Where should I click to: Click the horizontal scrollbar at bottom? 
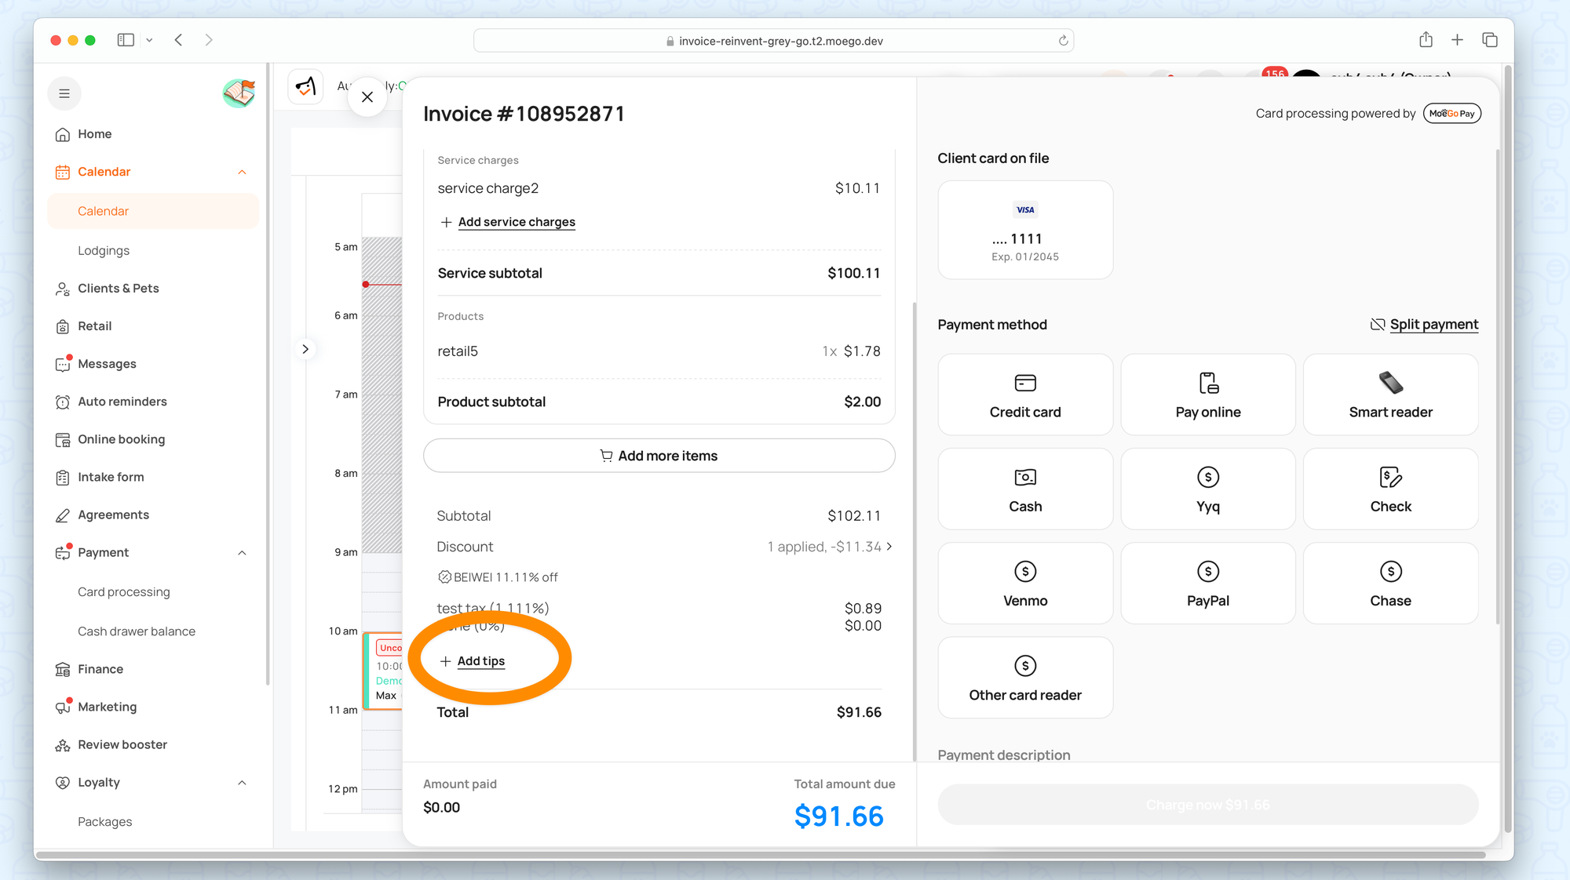coord(760,855)
